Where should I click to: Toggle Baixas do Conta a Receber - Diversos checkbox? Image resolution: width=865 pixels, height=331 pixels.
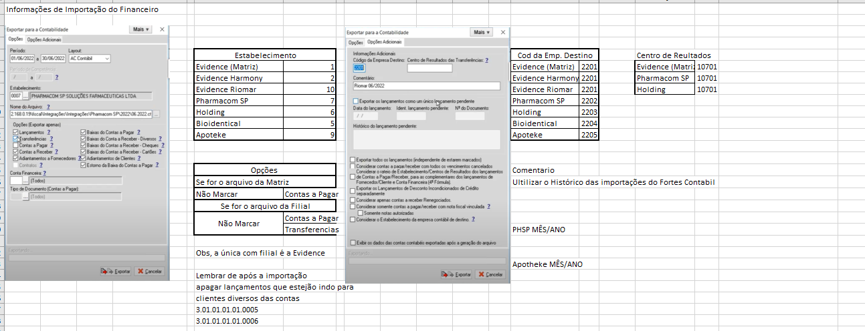83,138
